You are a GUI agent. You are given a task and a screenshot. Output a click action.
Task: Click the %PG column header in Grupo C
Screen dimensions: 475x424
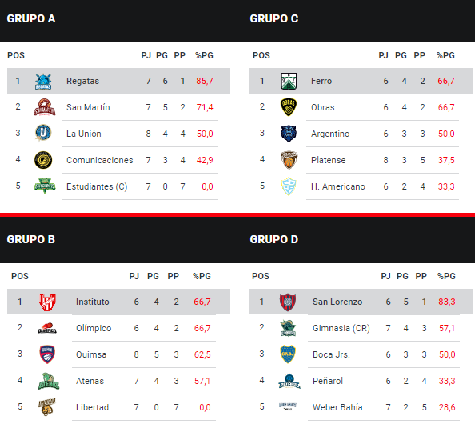pos(445,55)
